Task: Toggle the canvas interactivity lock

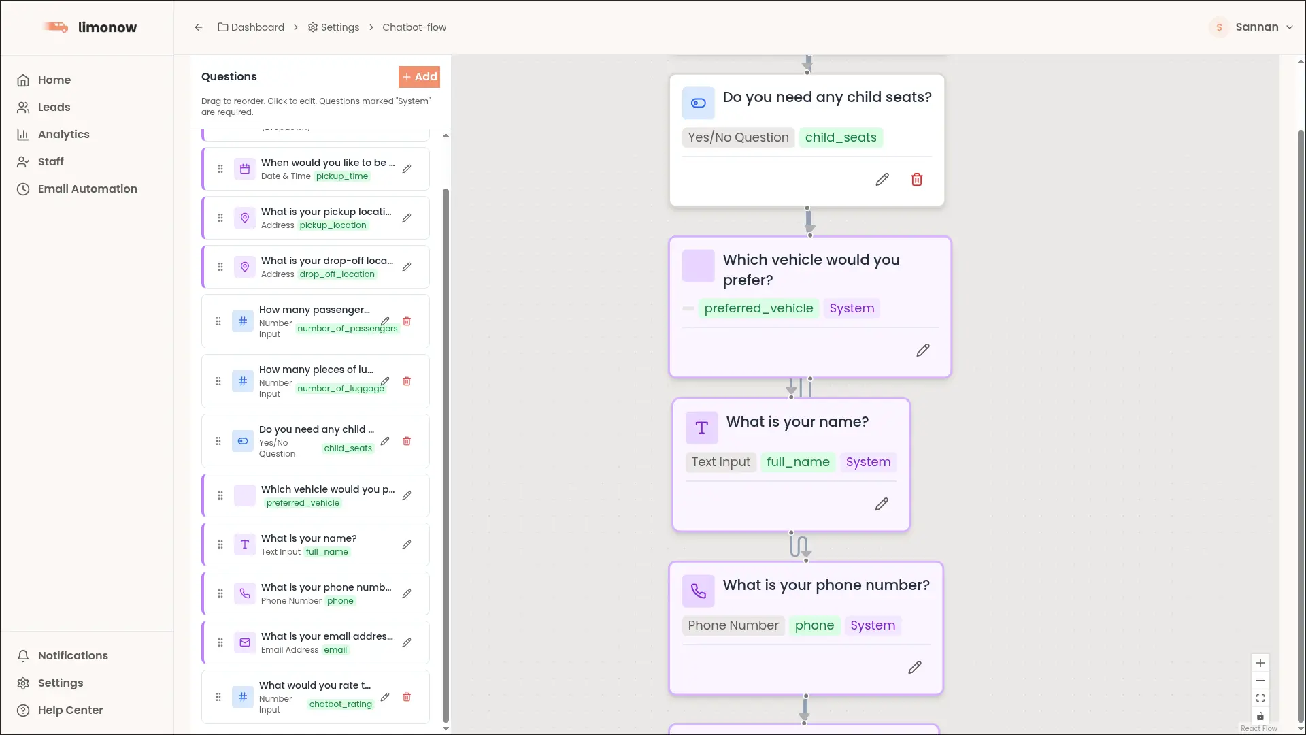Action: [1260, 716]
